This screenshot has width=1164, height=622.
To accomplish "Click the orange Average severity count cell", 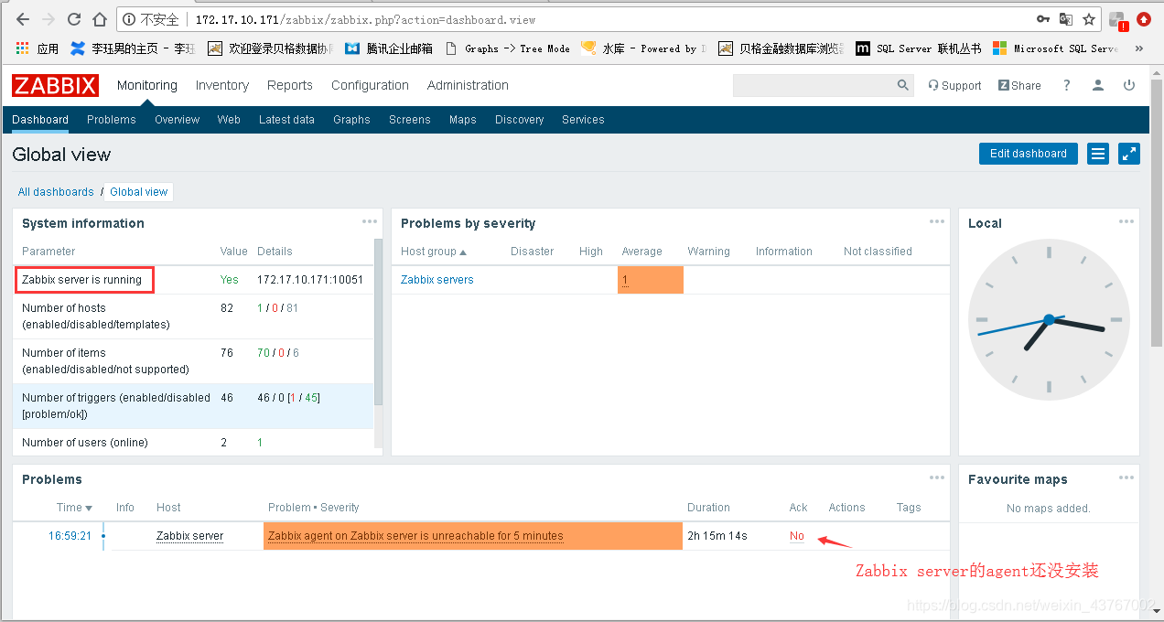I will coord(651,280).
